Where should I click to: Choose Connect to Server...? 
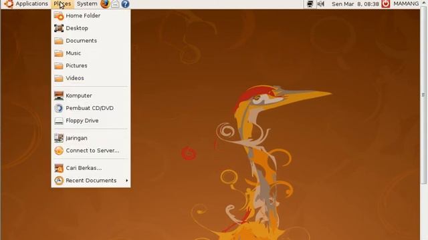pos(91,151)
